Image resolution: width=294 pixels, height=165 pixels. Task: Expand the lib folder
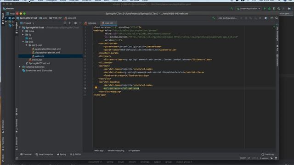23,35
